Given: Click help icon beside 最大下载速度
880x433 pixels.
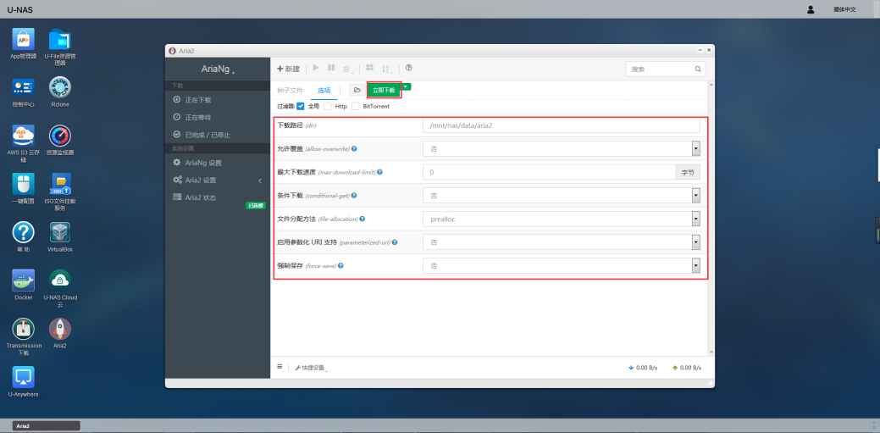Looking at the screenshot, I should pos(380,172).
